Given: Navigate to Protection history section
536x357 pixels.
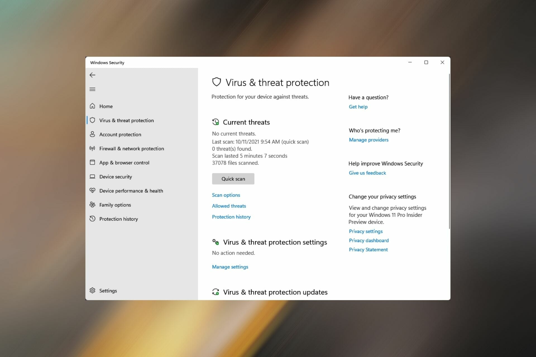Looking at the screenshot, I should pos(118,219).
